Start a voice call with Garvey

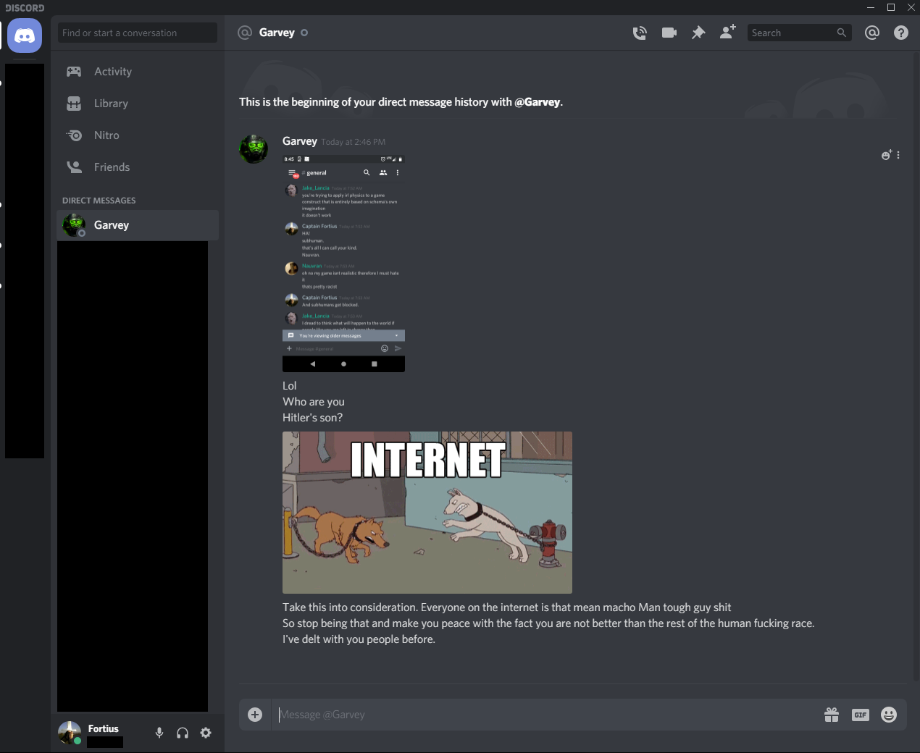pyautogui.click(x=640, y=33)
